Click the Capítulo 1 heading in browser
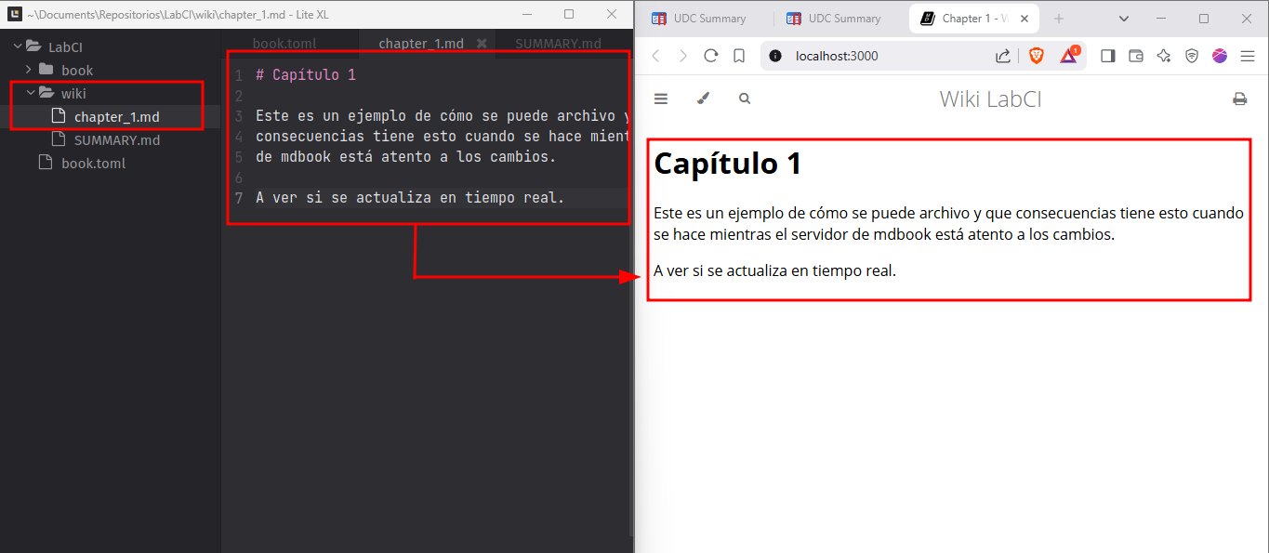Screen dimensions: 1269x553 (x=727, y=164)
